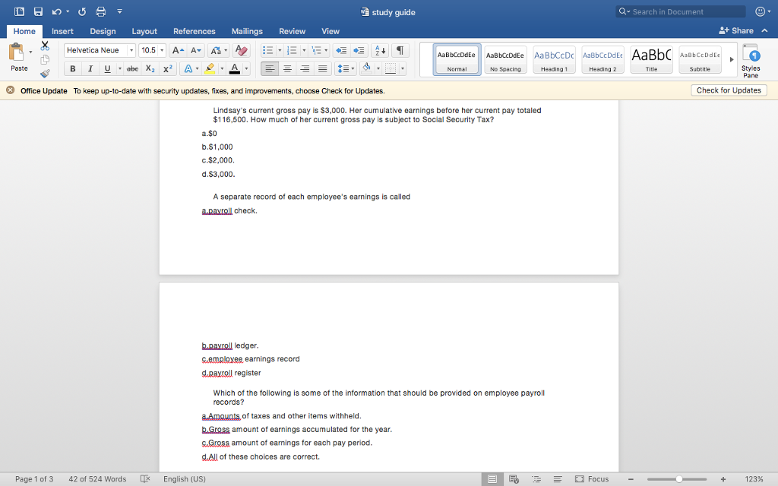Select Align Left paragraph alignment
Image resolution: width=778 pixels, height=486 pixels.
(x=270, y=68)
